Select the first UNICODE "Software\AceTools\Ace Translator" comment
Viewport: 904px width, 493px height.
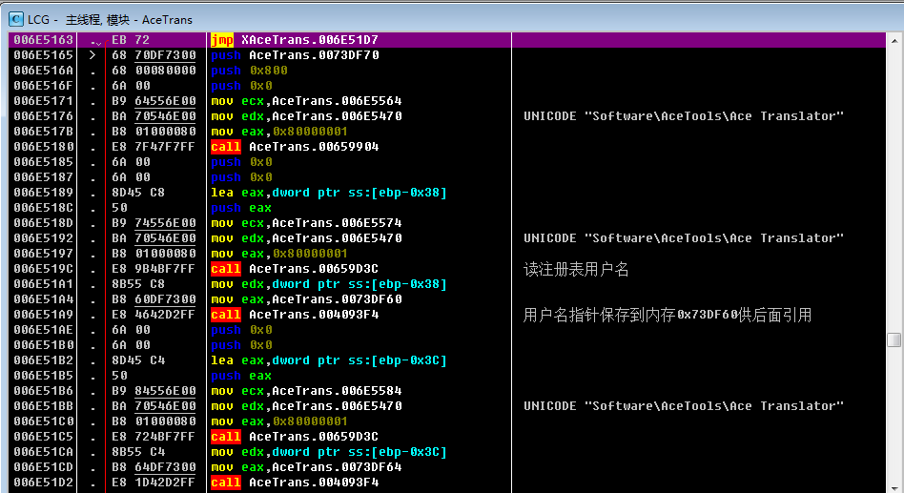(684, 116)
